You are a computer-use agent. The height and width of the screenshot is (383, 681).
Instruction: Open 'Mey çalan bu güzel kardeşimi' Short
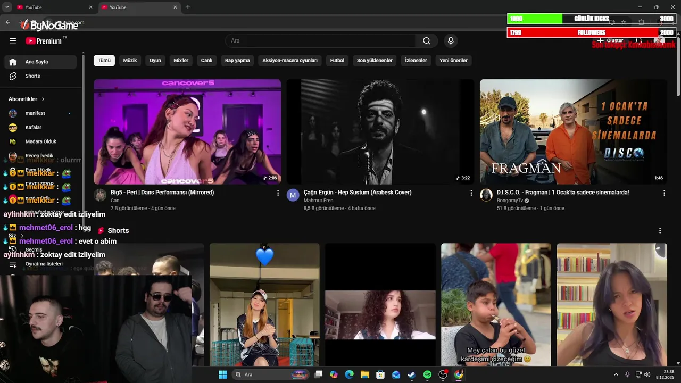496,305
